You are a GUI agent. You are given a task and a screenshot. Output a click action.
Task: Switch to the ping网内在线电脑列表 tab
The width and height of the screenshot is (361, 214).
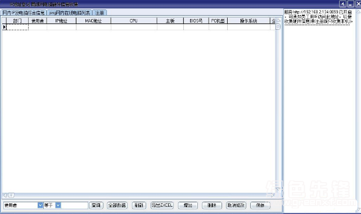(x=70, y=13)
